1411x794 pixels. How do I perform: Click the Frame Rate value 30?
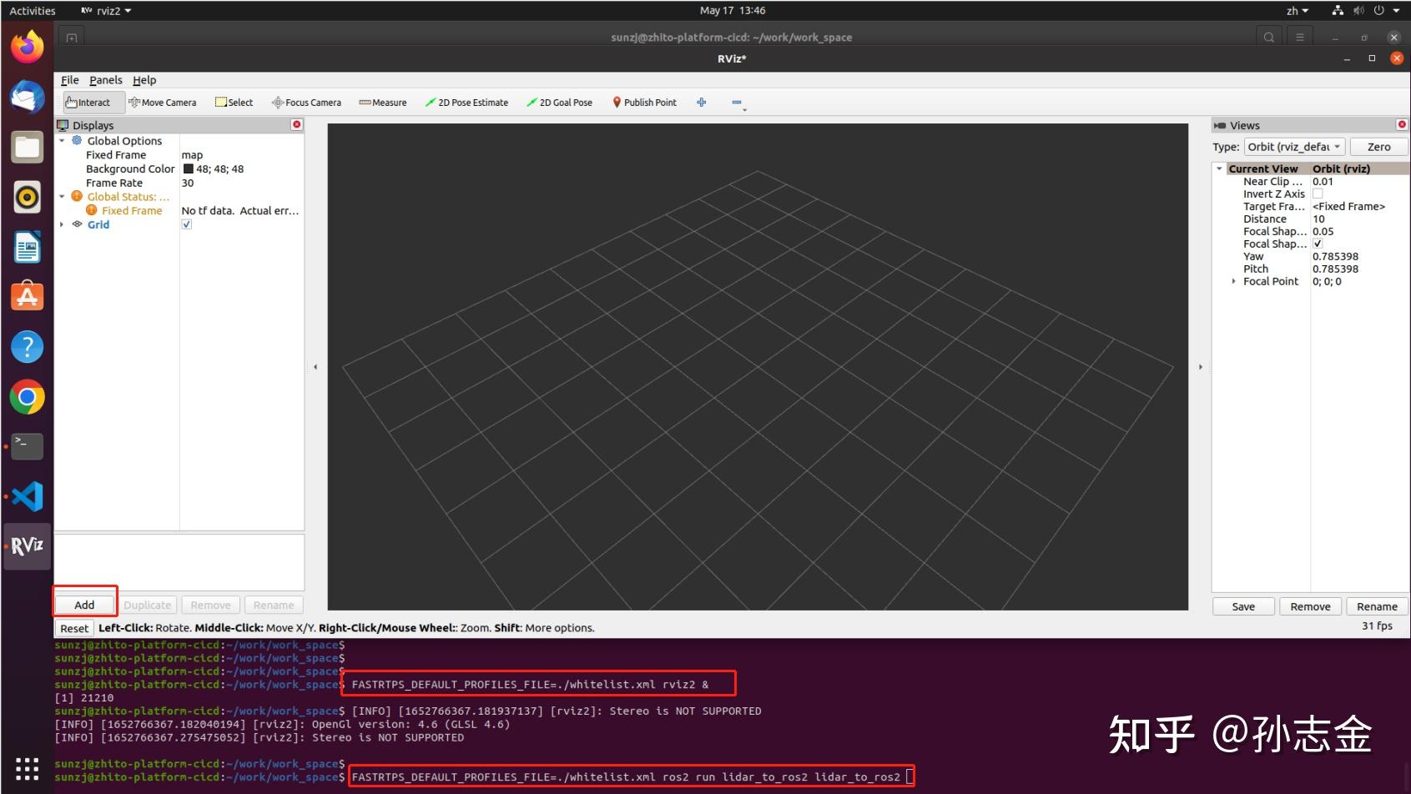point(188,183)
